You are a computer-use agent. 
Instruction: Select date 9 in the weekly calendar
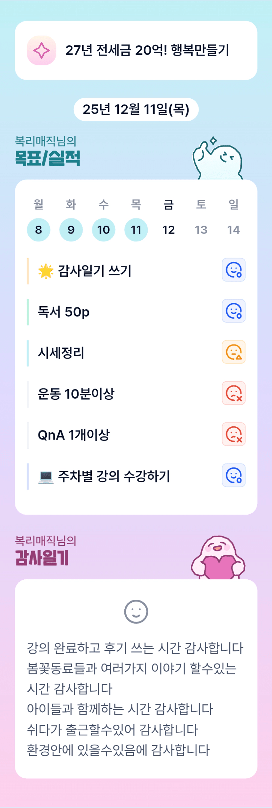(71, 230)
